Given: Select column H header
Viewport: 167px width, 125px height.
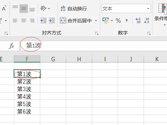Looking at the screenshot, I should [79, 59].
